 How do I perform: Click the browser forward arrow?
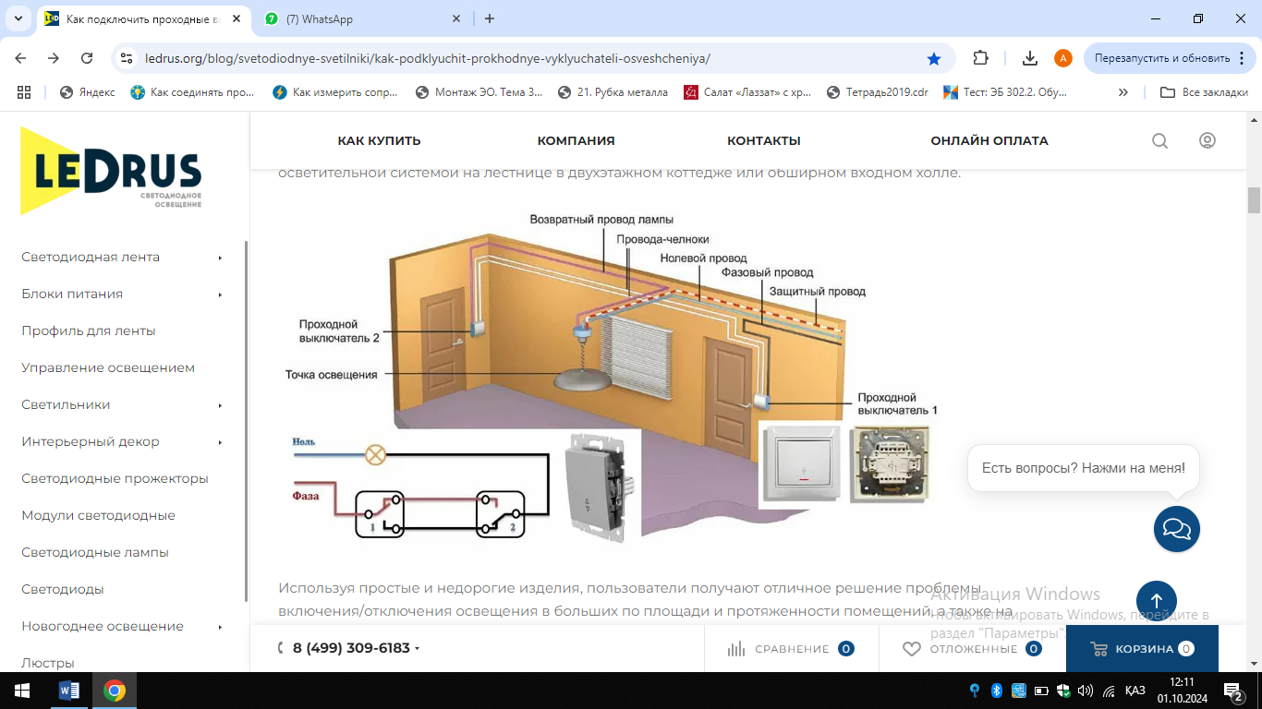coord(54,58)
